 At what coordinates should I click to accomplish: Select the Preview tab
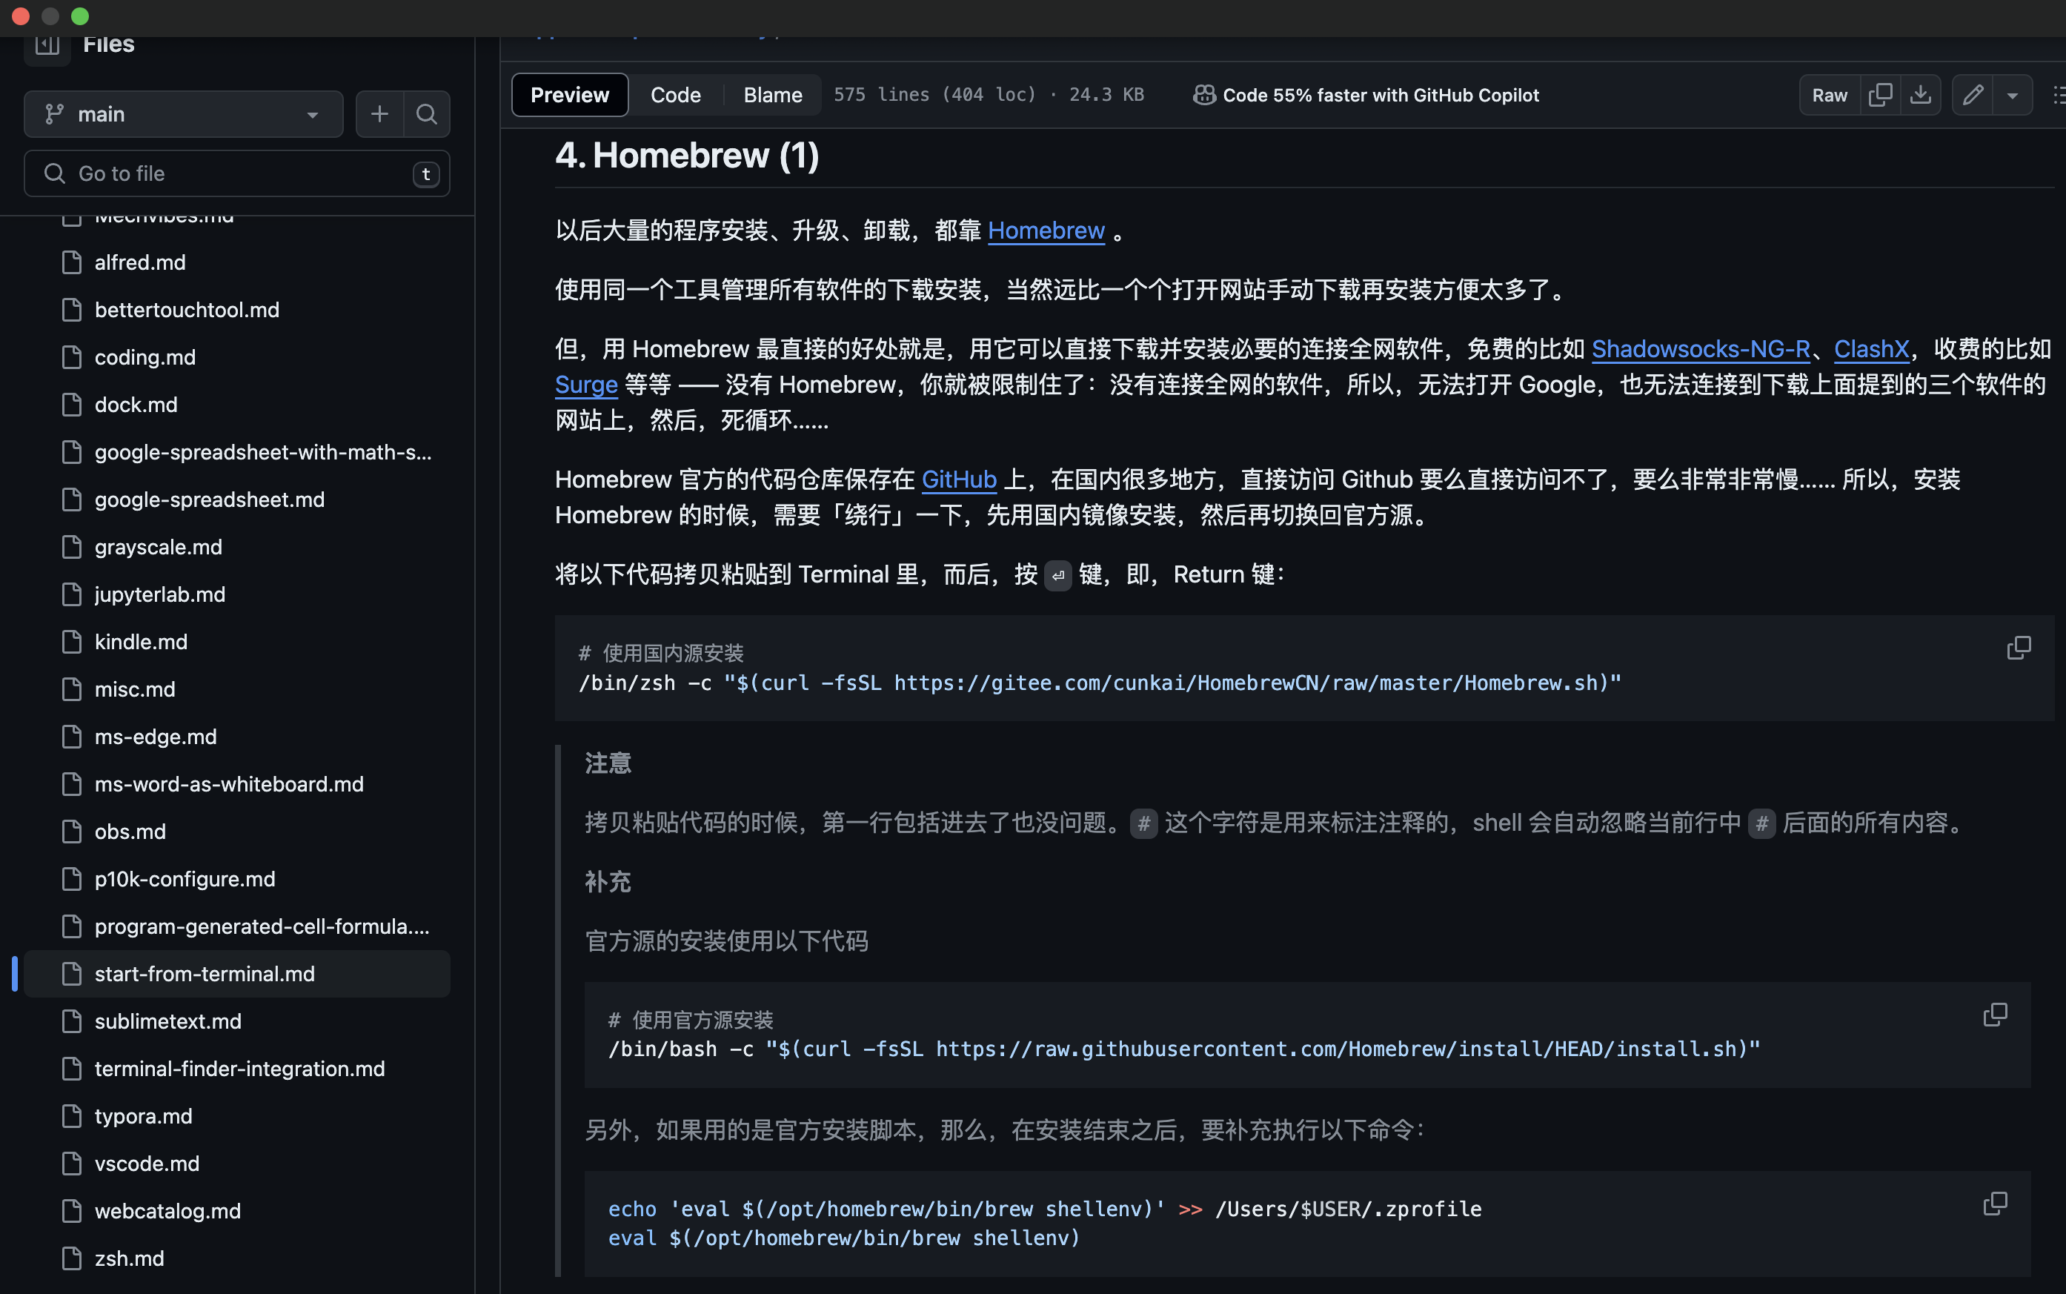click(x=569, y=95)
